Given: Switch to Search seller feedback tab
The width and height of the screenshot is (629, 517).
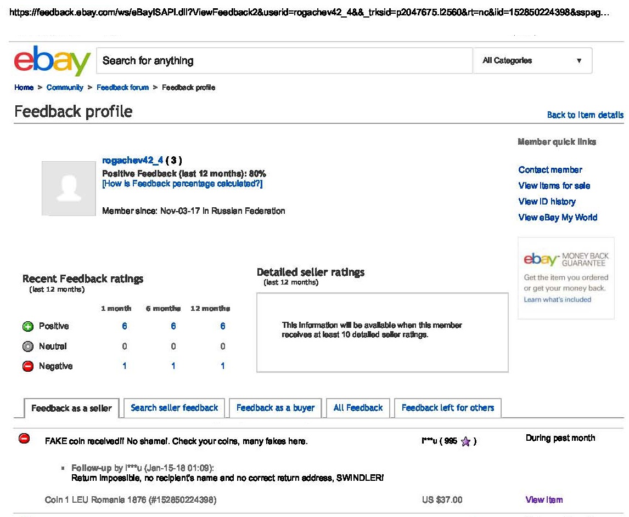Looking at the screenshot, I should click(174, 408).
